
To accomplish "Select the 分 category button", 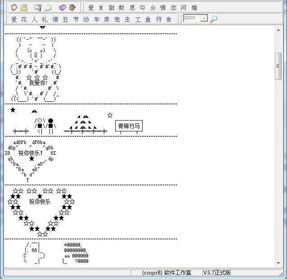I will click(152, 8).
